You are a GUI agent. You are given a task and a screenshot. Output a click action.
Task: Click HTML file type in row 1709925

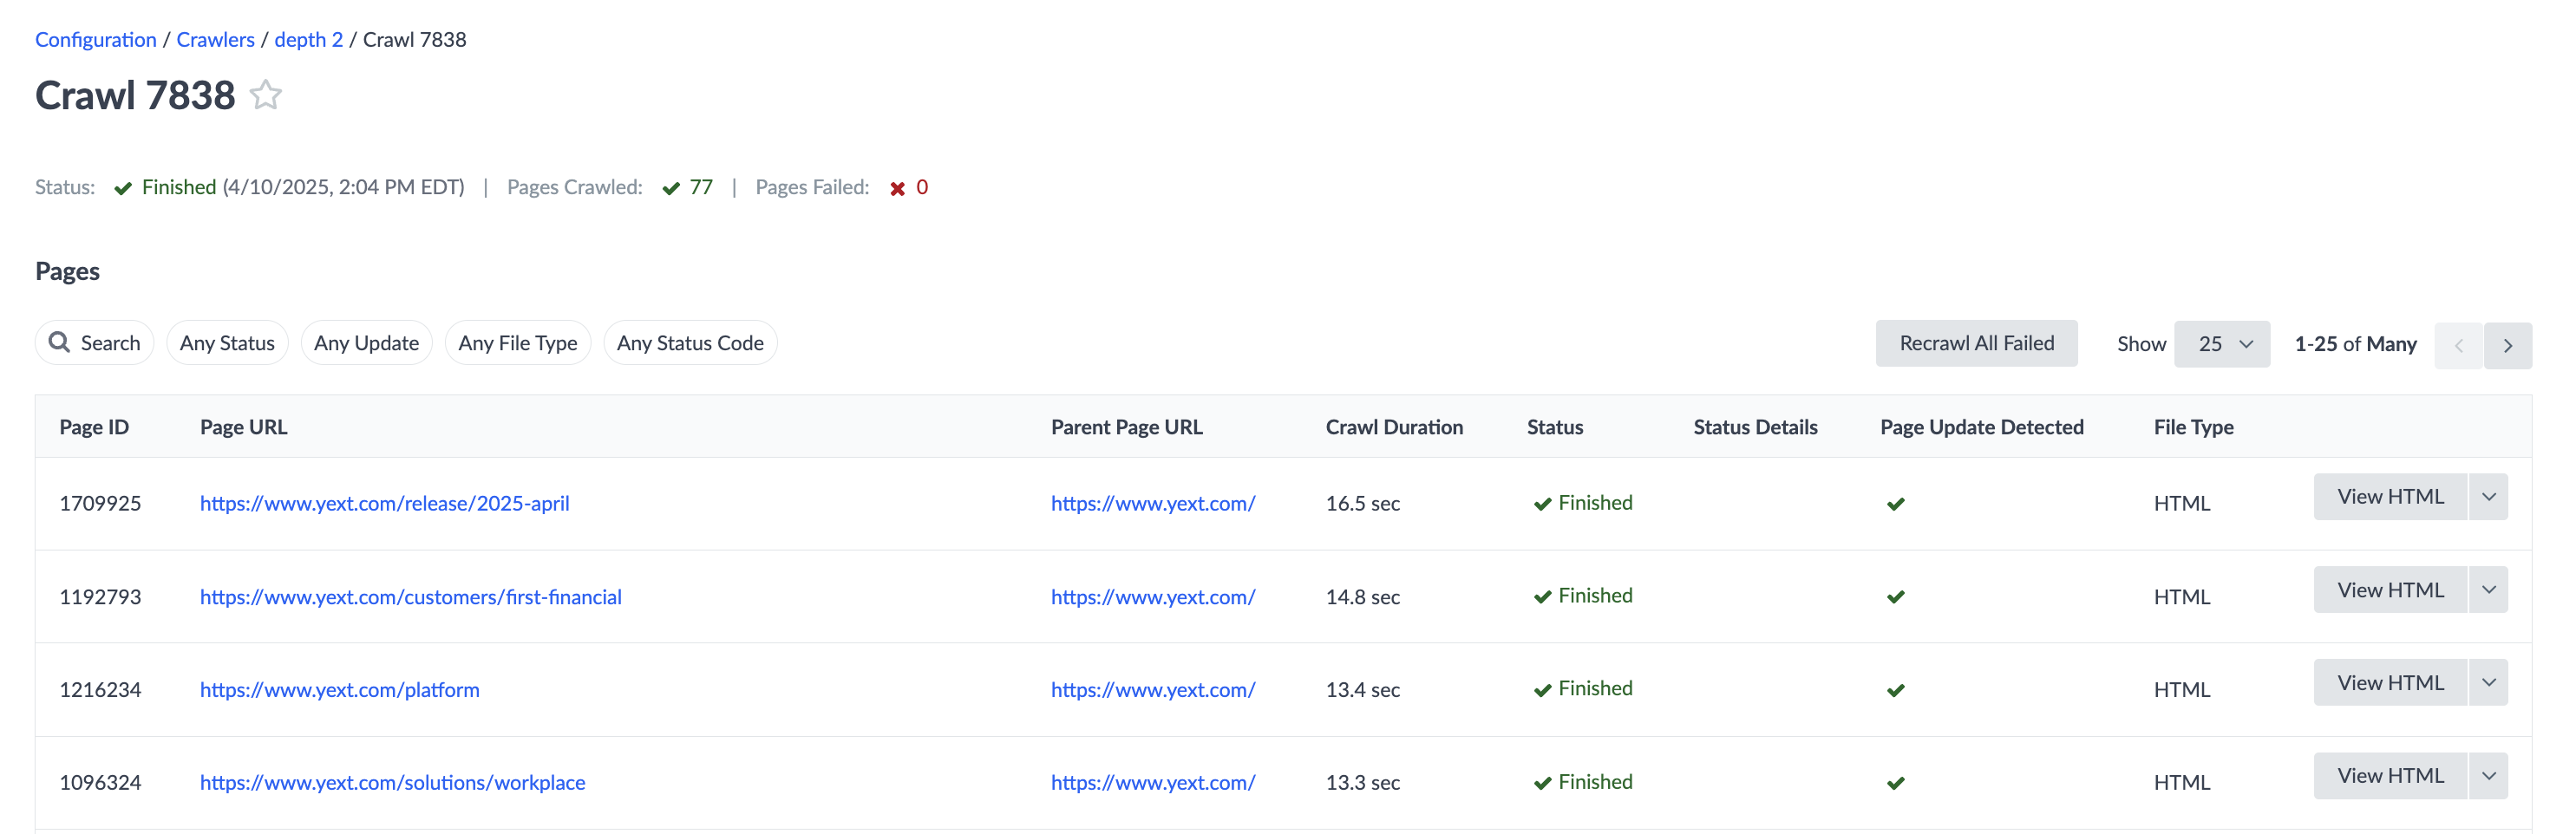point(2182,503)
